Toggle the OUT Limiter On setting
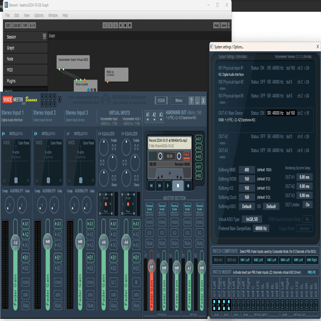 point(307,205)
